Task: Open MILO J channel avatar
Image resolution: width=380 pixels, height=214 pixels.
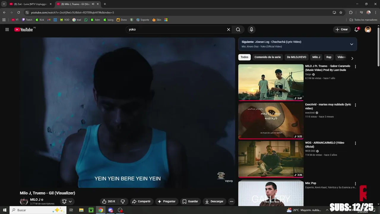Action: [24, 202]
